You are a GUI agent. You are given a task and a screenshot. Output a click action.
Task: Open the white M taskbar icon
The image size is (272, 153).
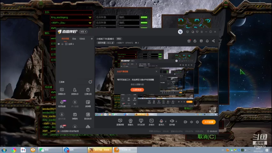pyautogui.click(x=23, y=150)
